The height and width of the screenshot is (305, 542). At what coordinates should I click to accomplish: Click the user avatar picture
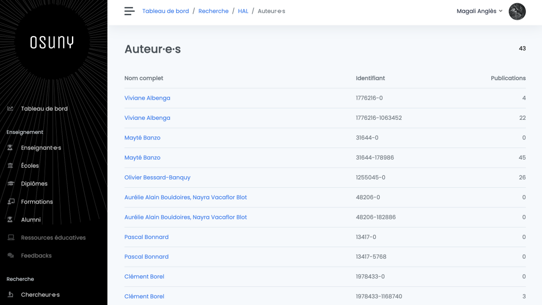point(517,11)
